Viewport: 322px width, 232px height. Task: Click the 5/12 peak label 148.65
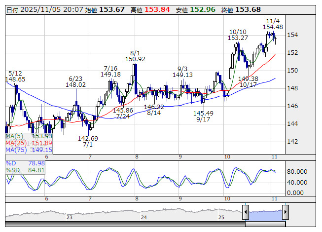(15, 78)
